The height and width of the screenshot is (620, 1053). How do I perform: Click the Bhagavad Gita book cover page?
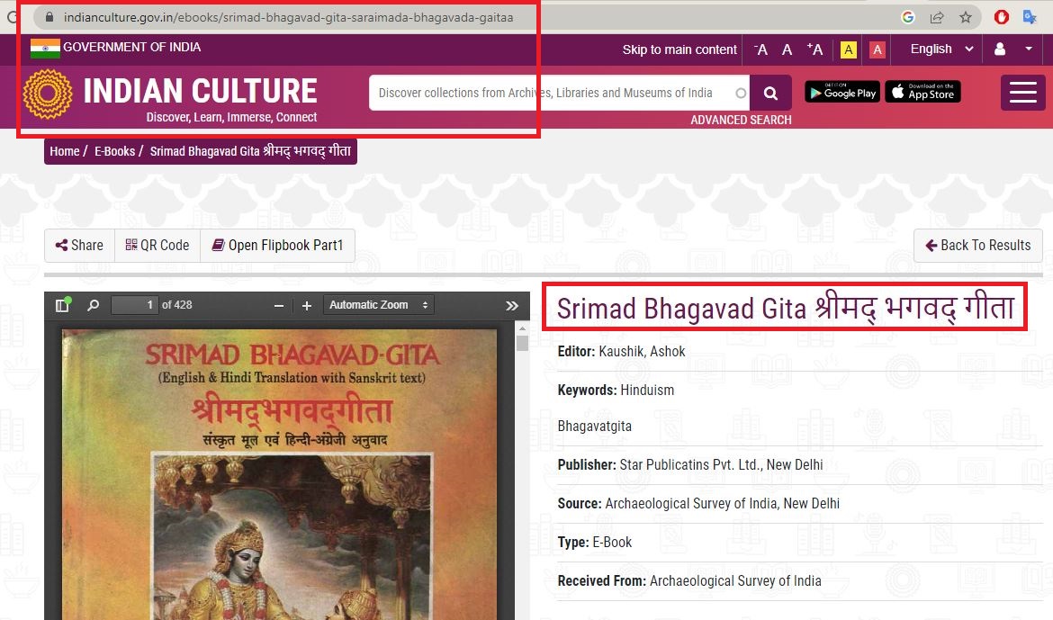(x=279, y=473)
